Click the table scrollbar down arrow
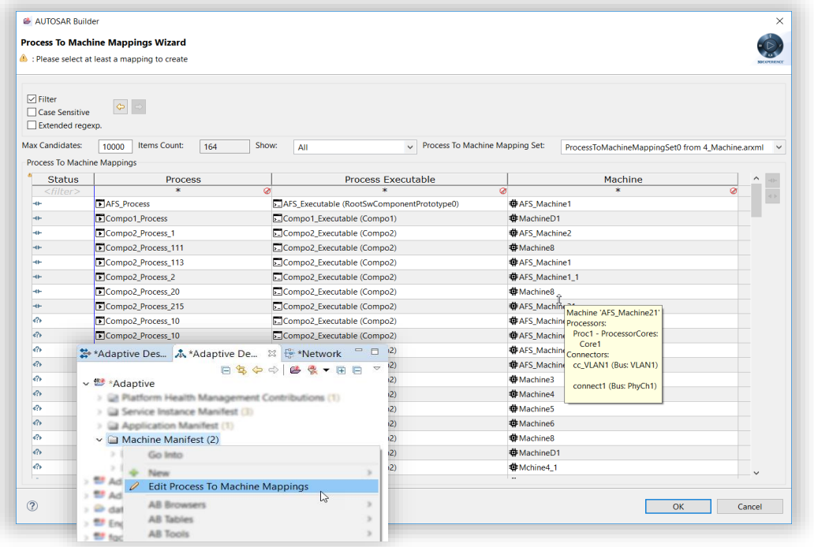This screenshot has width=814, height=547. tap(756, 473)
